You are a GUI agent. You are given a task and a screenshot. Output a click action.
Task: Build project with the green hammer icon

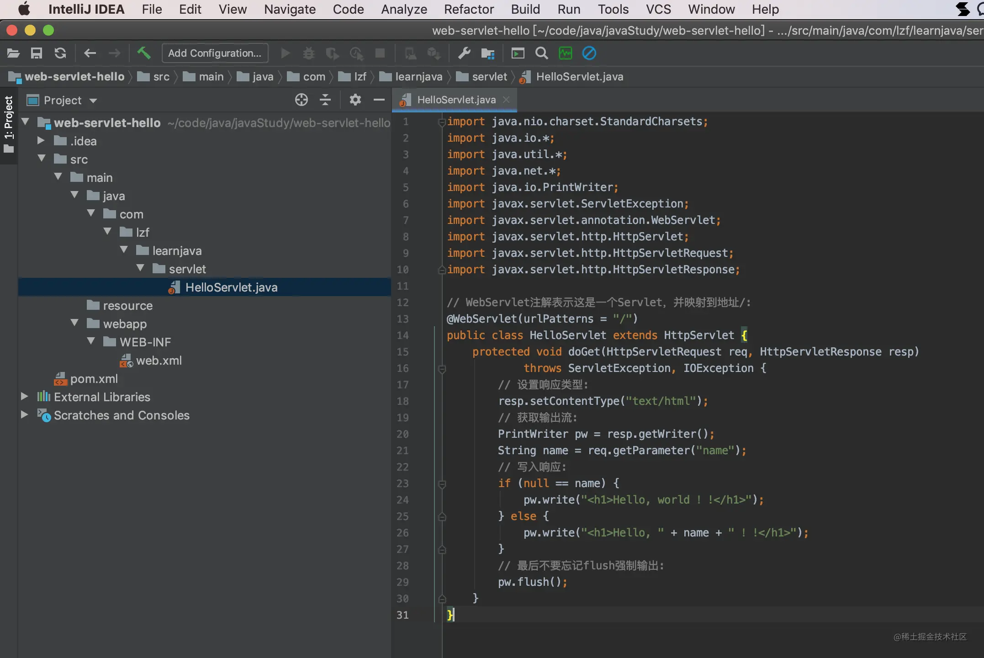point(144,53)
